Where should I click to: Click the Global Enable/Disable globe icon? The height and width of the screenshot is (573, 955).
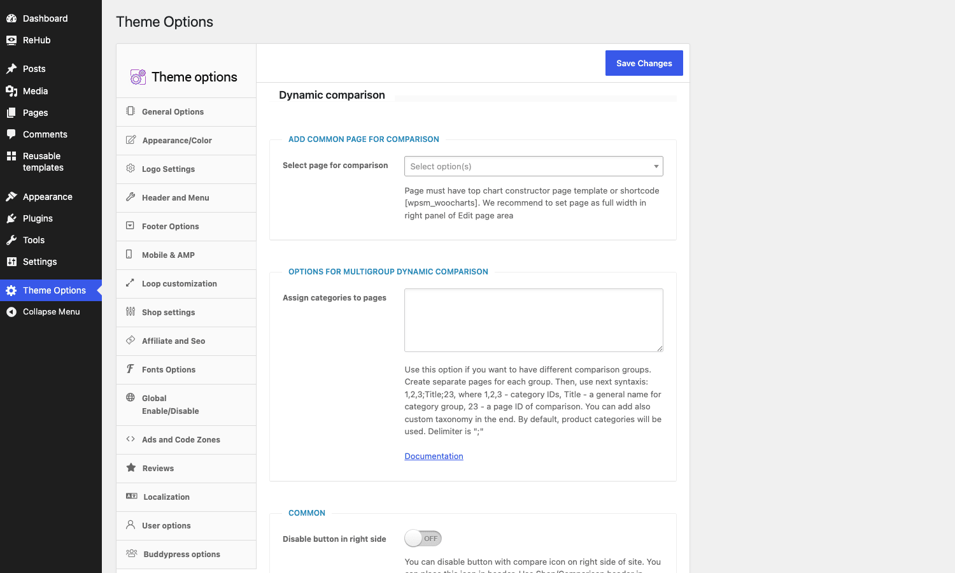(131, 397)
